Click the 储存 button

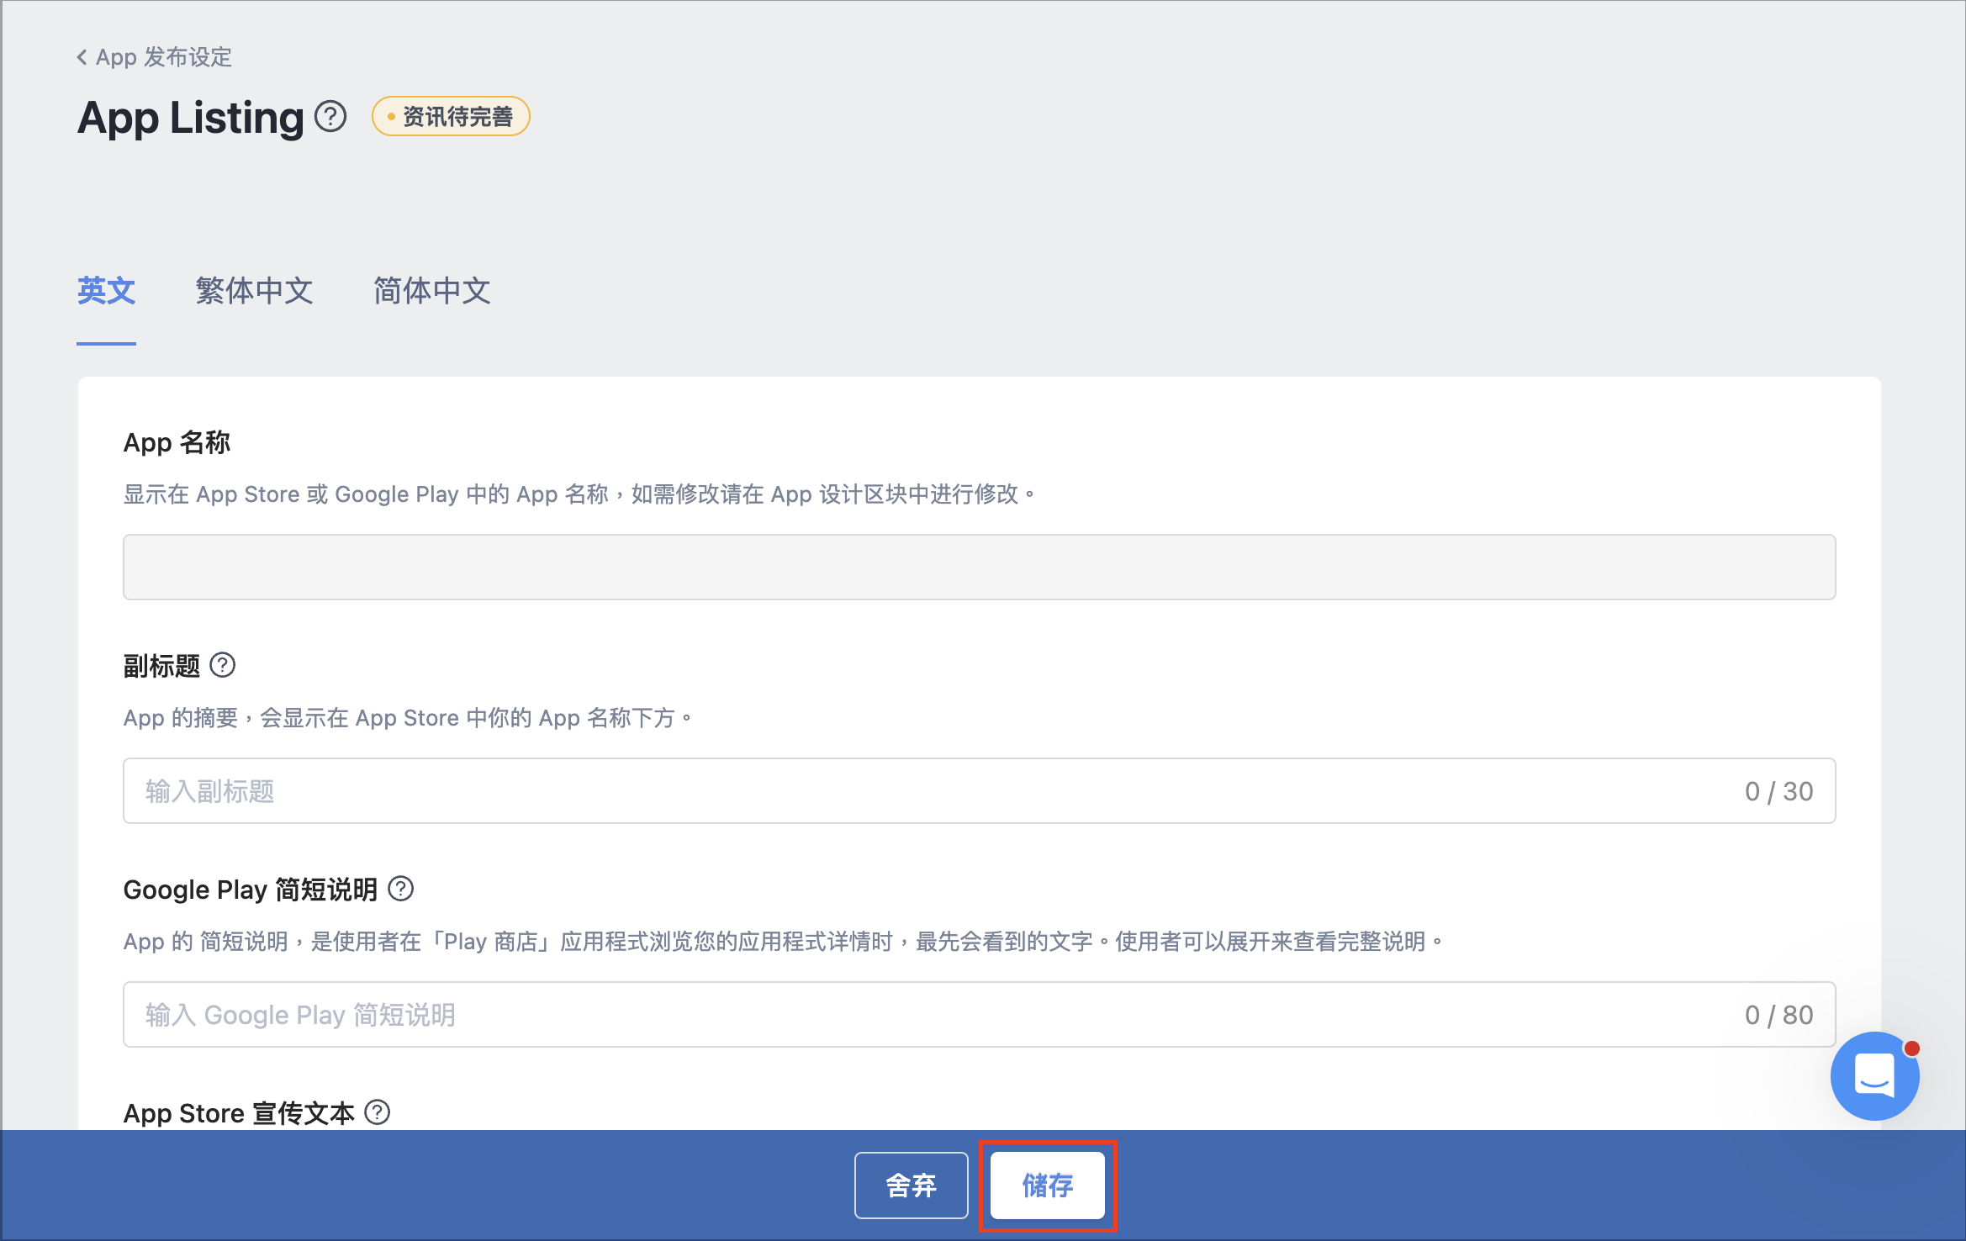pyautogui.click(x=1047, y=1186)
